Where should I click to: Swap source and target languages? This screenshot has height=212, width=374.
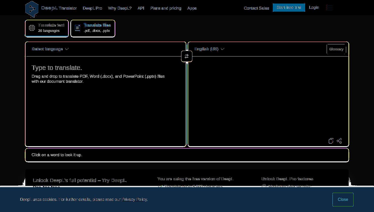coord(187,56)
